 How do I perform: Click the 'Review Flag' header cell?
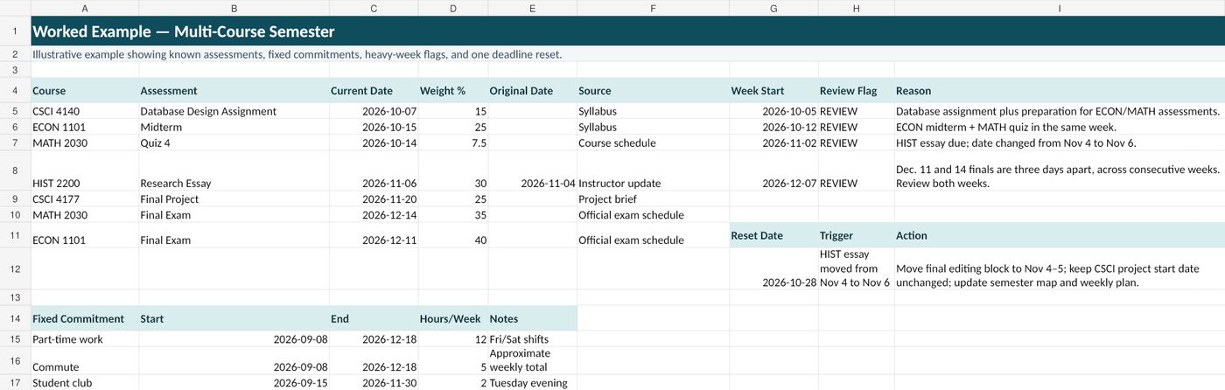tap(856, 90)
